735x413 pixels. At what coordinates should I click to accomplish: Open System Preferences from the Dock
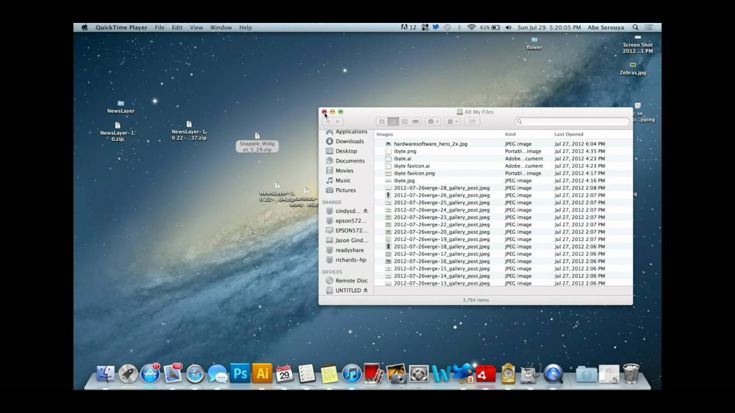pyautogui.click(x=419, y=373)
